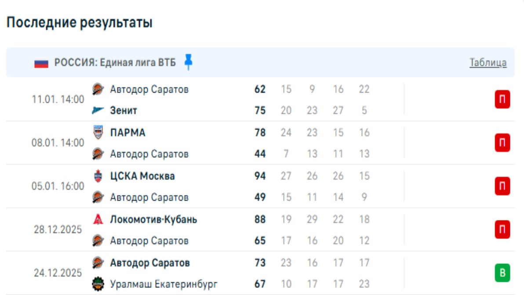
Task: Click the Уралмаш Екатеринбург team logo
Action: pyautogui.click(x=98, y=284)
